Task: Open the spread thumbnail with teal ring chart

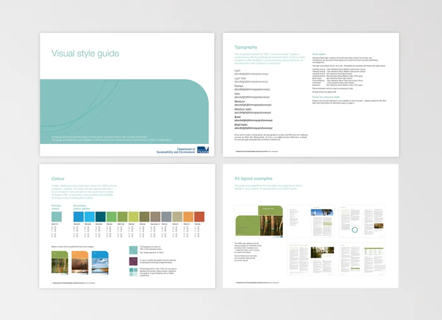Action: tap(362, 222)
